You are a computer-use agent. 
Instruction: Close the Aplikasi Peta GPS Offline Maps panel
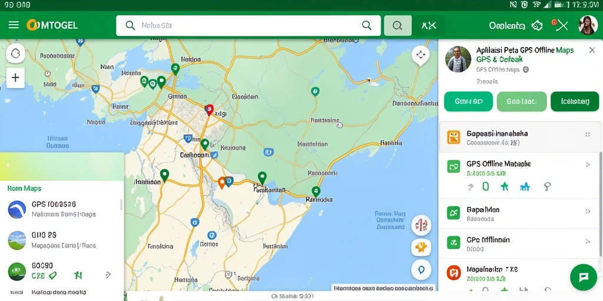point(592,50)
